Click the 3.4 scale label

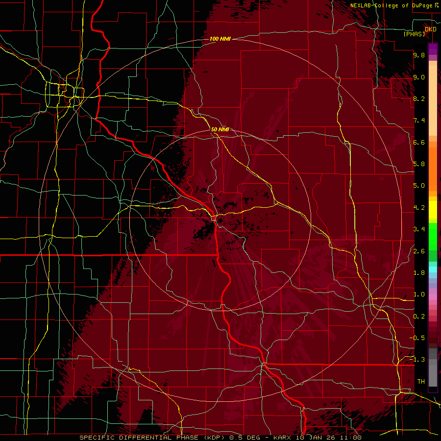coord(419,229)
